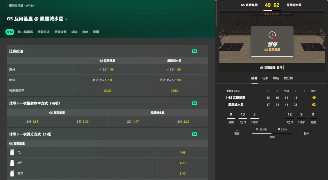Select the 3.40 odds for 罰球
This screenshot has width=328, height=180.
(x=183, y=174)
